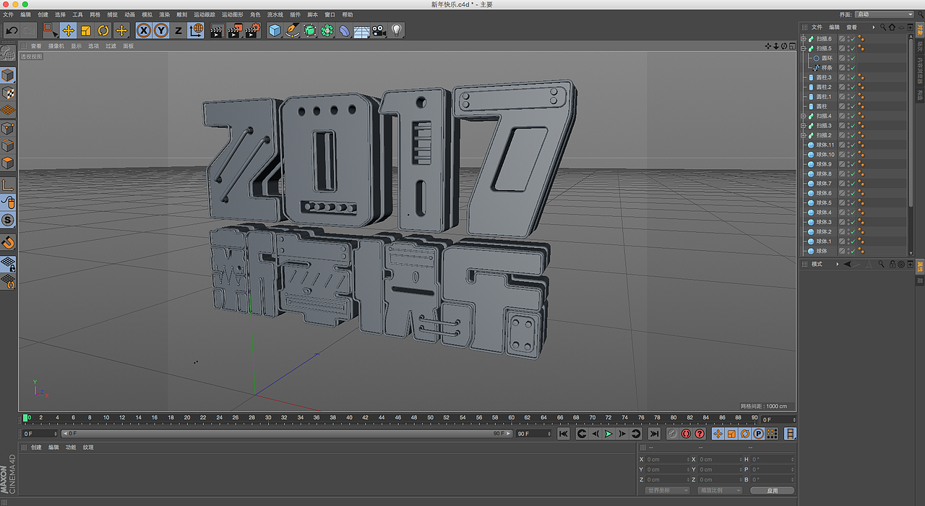Add a Camera object
Screen dimensions: 925x506
click(379, 30)
